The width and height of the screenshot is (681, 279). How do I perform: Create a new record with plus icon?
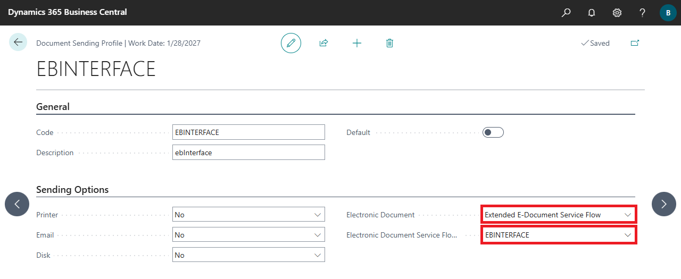(x=357, y=43)
